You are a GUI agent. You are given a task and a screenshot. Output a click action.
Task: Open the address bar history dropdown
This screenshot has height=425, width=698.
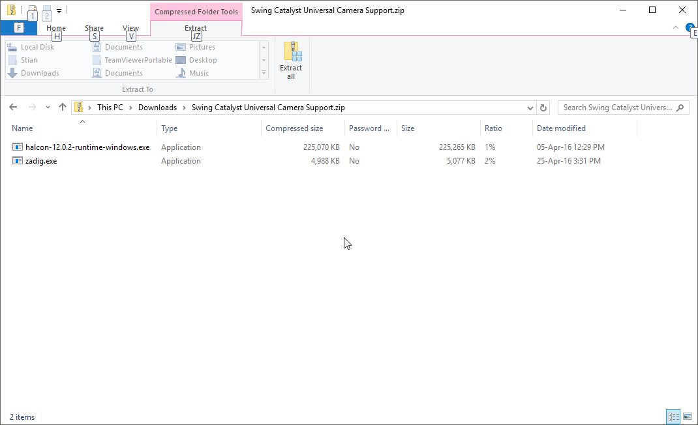point(530,108)
